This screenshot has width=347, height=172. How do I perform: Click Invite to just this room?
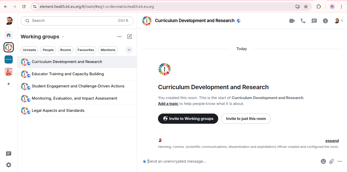[x=246, y=119]
